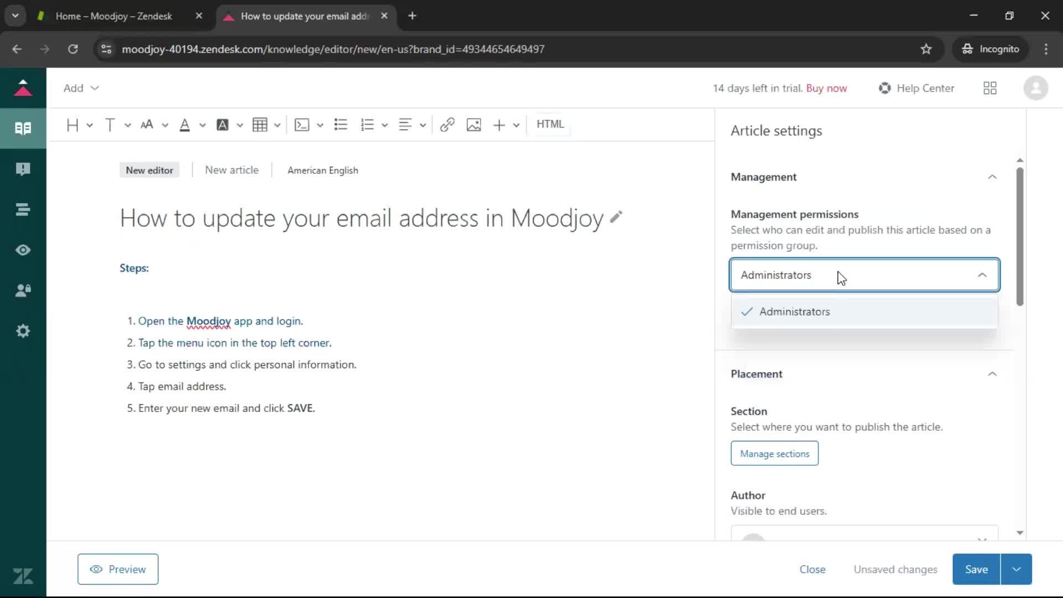The image size is (1063, 598).
Task: Click the plus insert icon in toolbar
Action: [x=499, y=125]
